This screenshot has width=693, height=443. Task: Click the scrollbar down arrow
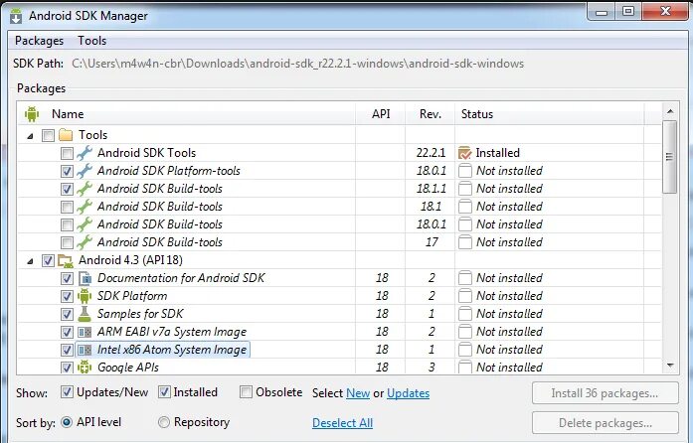(x=670, y=366)
